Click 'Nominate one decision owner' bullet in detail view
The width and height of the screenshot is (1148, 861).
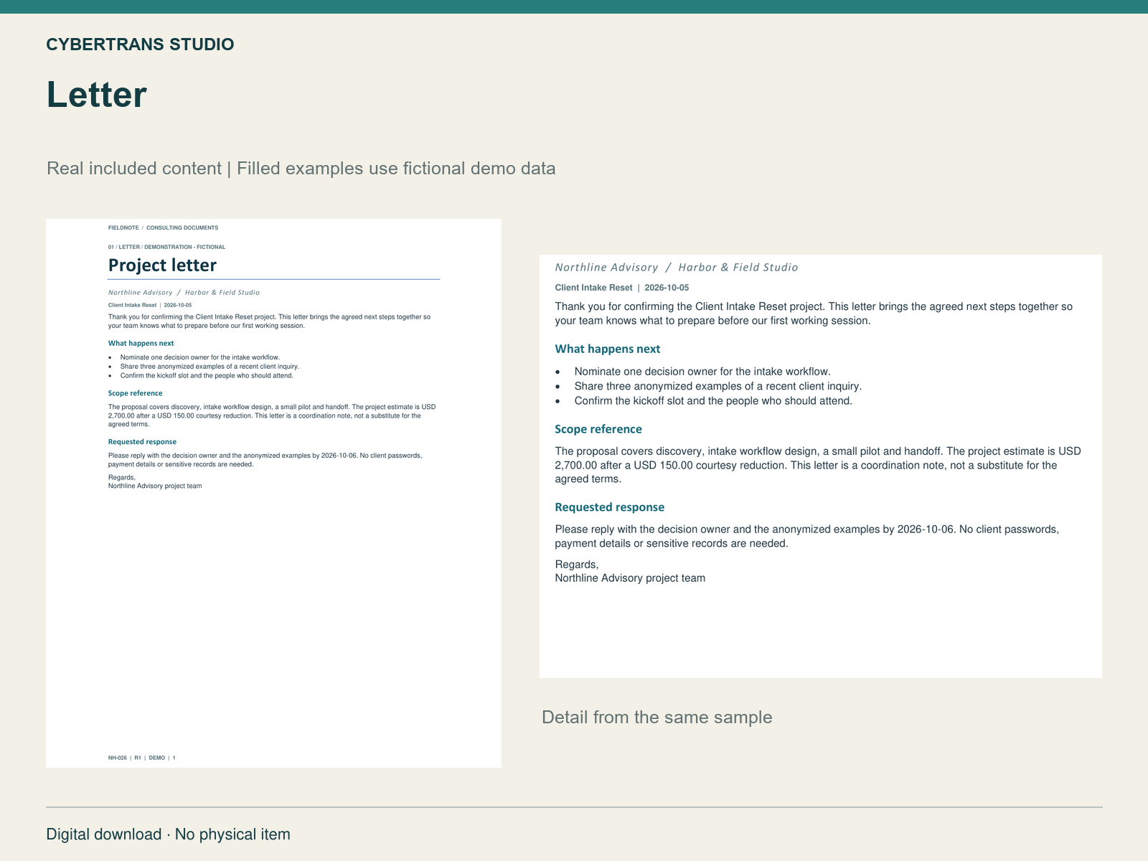pos(702,372)
